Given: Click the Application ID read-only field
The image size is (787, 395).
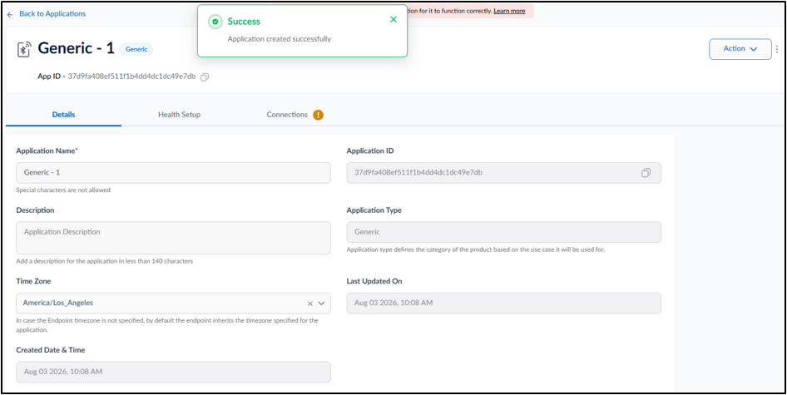Looking at the screenshot, I should (503, 173).
